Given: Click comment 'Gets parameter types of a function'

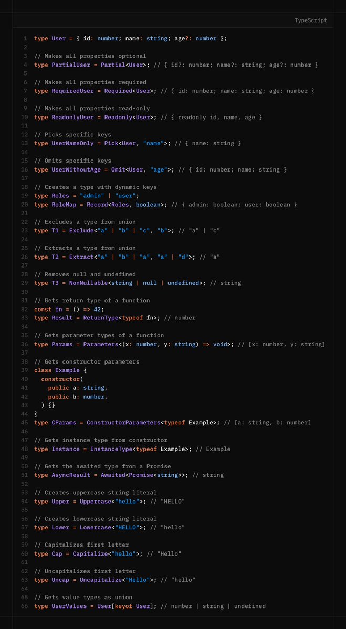Looking at the screenshot, I should (99, 335).
